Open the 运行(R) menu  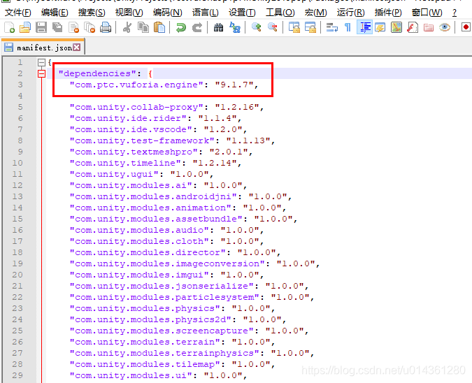coord(351,13)
